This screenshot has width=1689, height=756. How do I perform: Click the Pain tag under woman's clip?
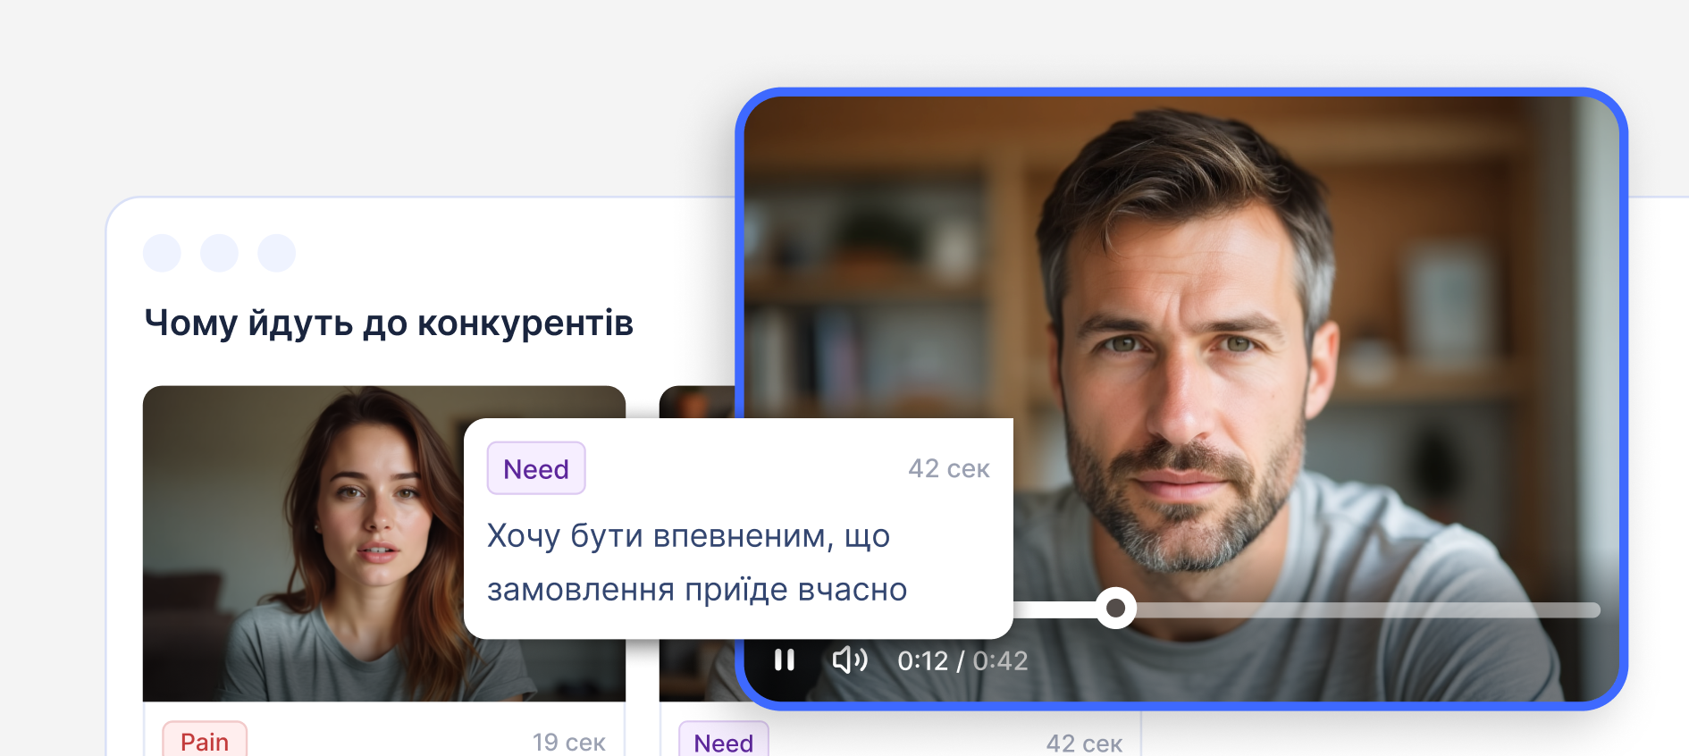coord(205,740)
